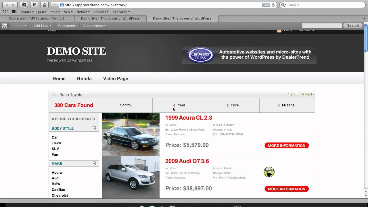This screenshot has height=207, width=368.
Task: Click the orange RSS Posts feed icon
Action: (x=279, y=30)
